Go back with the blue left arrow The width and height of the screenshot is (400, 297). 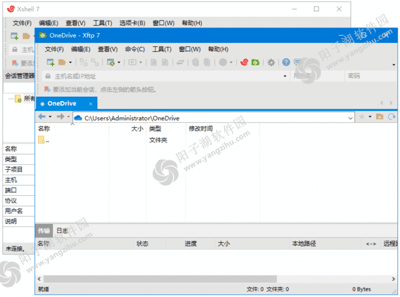click(x=42, y=117)
